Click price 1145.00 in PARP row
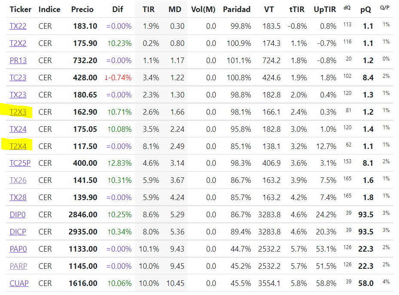 point(83,266)
